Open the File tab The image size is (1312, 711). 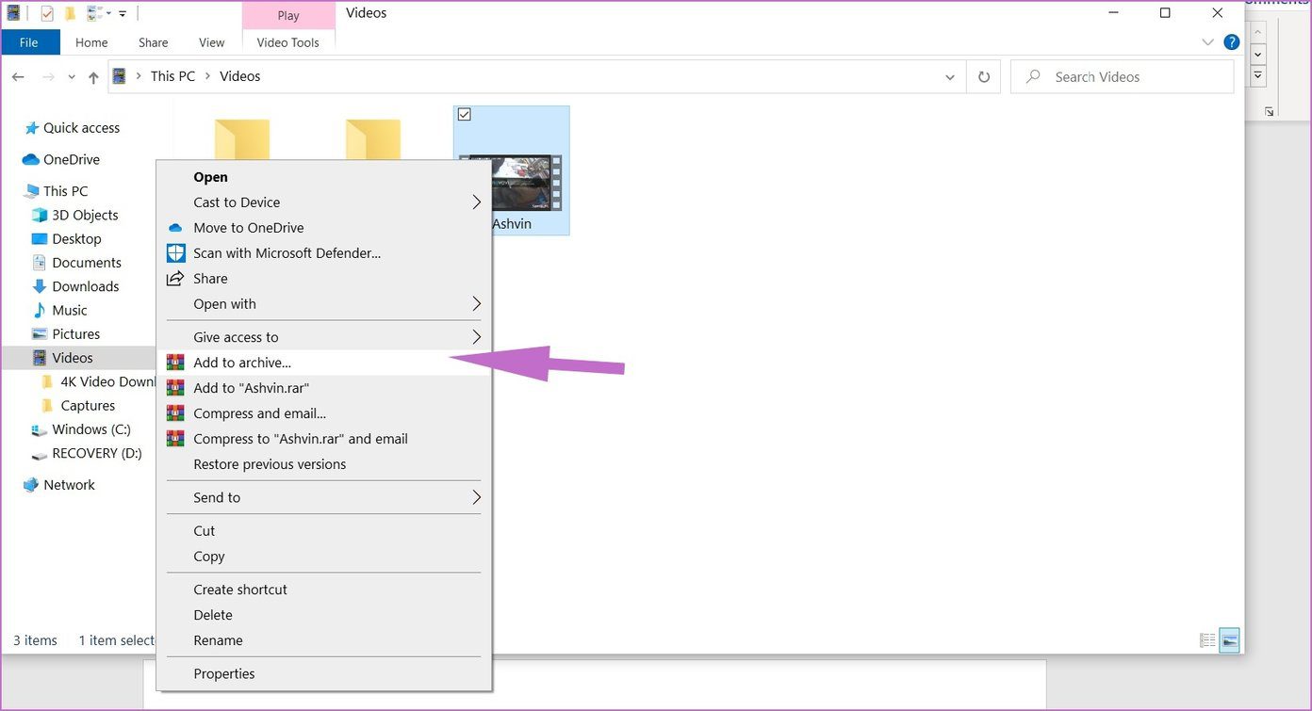pos(30,42)
